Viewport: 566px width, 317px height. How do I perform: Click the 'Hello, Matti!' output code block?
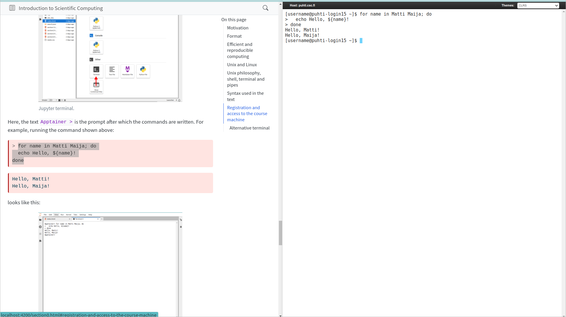110,183
